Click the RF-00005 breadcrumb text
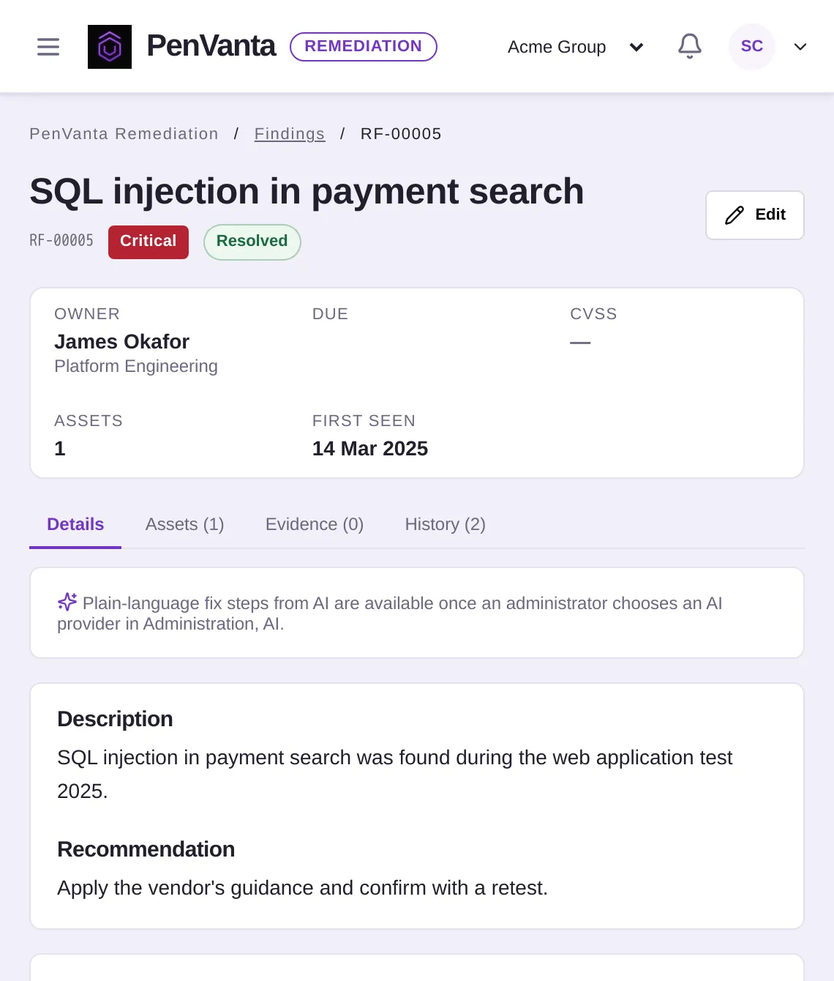Viewport: 834px width, 981px height. (401, 134)
